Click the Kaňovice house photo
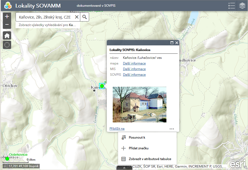 point(139,104)
